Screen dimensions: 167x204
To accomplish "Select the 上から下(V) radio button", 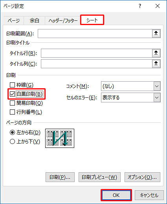I will (12, 142).
